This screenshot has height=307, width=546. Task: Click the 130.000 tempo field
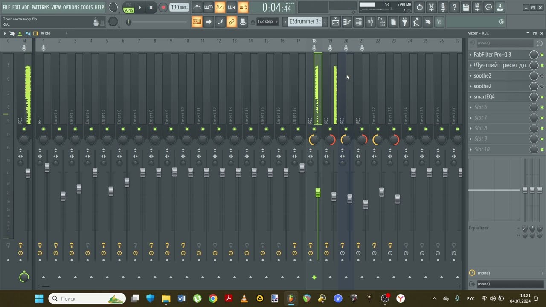(x=179, y=7)
